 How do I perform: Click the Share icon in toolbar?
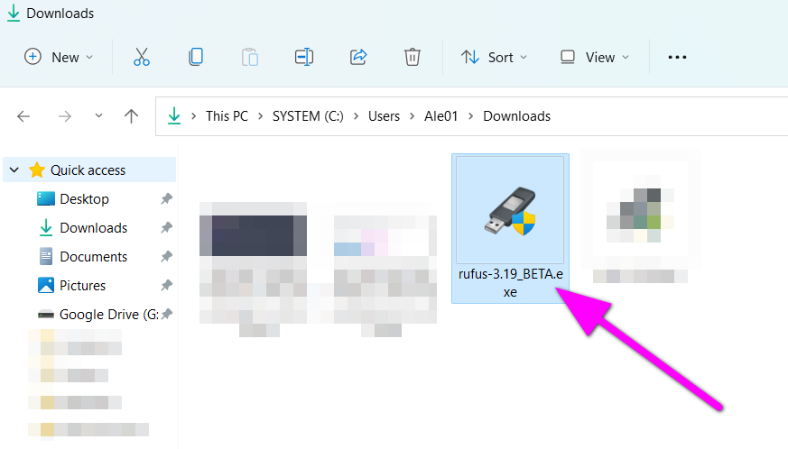(x=358, y=58)
